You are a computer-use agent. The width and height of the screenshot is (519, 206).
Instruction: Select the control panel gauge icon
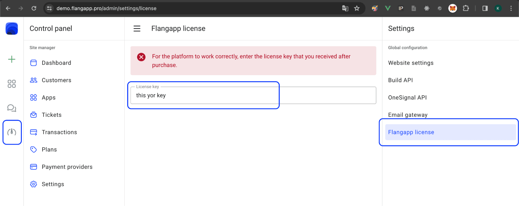(12, 132)
